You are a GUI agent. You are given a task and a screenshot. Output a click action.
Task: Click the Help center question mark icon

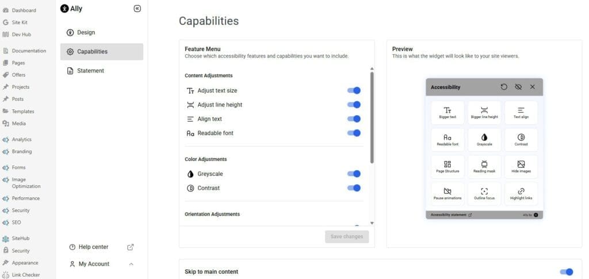pyautogui.click(x=72, y=247)
